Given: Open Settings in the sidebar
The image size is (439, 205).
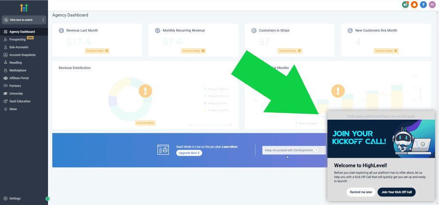Looking at the screenshot, I should [15, 198].
